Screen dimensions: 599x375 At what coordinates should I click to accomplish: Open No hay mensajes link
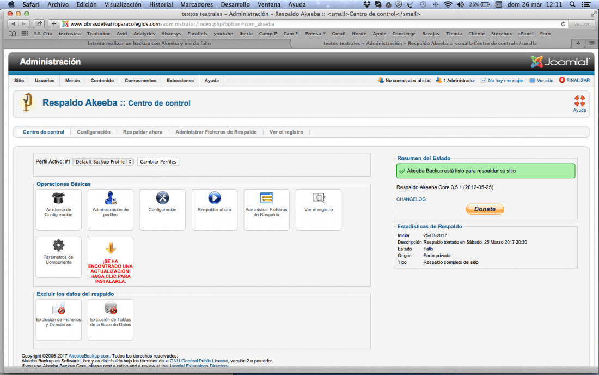502,80
